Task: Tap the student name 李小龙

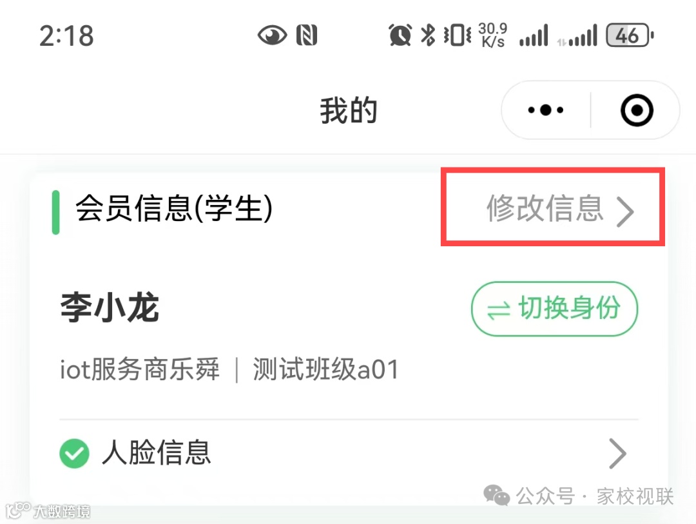Action: tap(110, 307)
